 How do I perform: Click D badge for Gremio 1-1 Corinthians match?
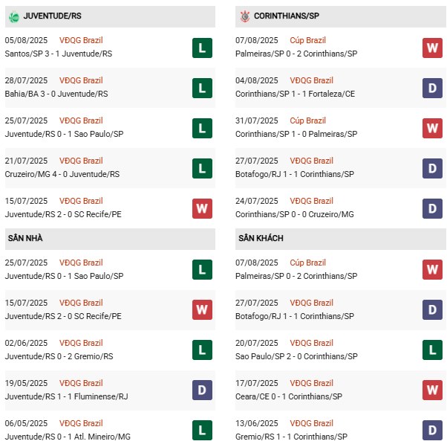(x=432, y=431)
